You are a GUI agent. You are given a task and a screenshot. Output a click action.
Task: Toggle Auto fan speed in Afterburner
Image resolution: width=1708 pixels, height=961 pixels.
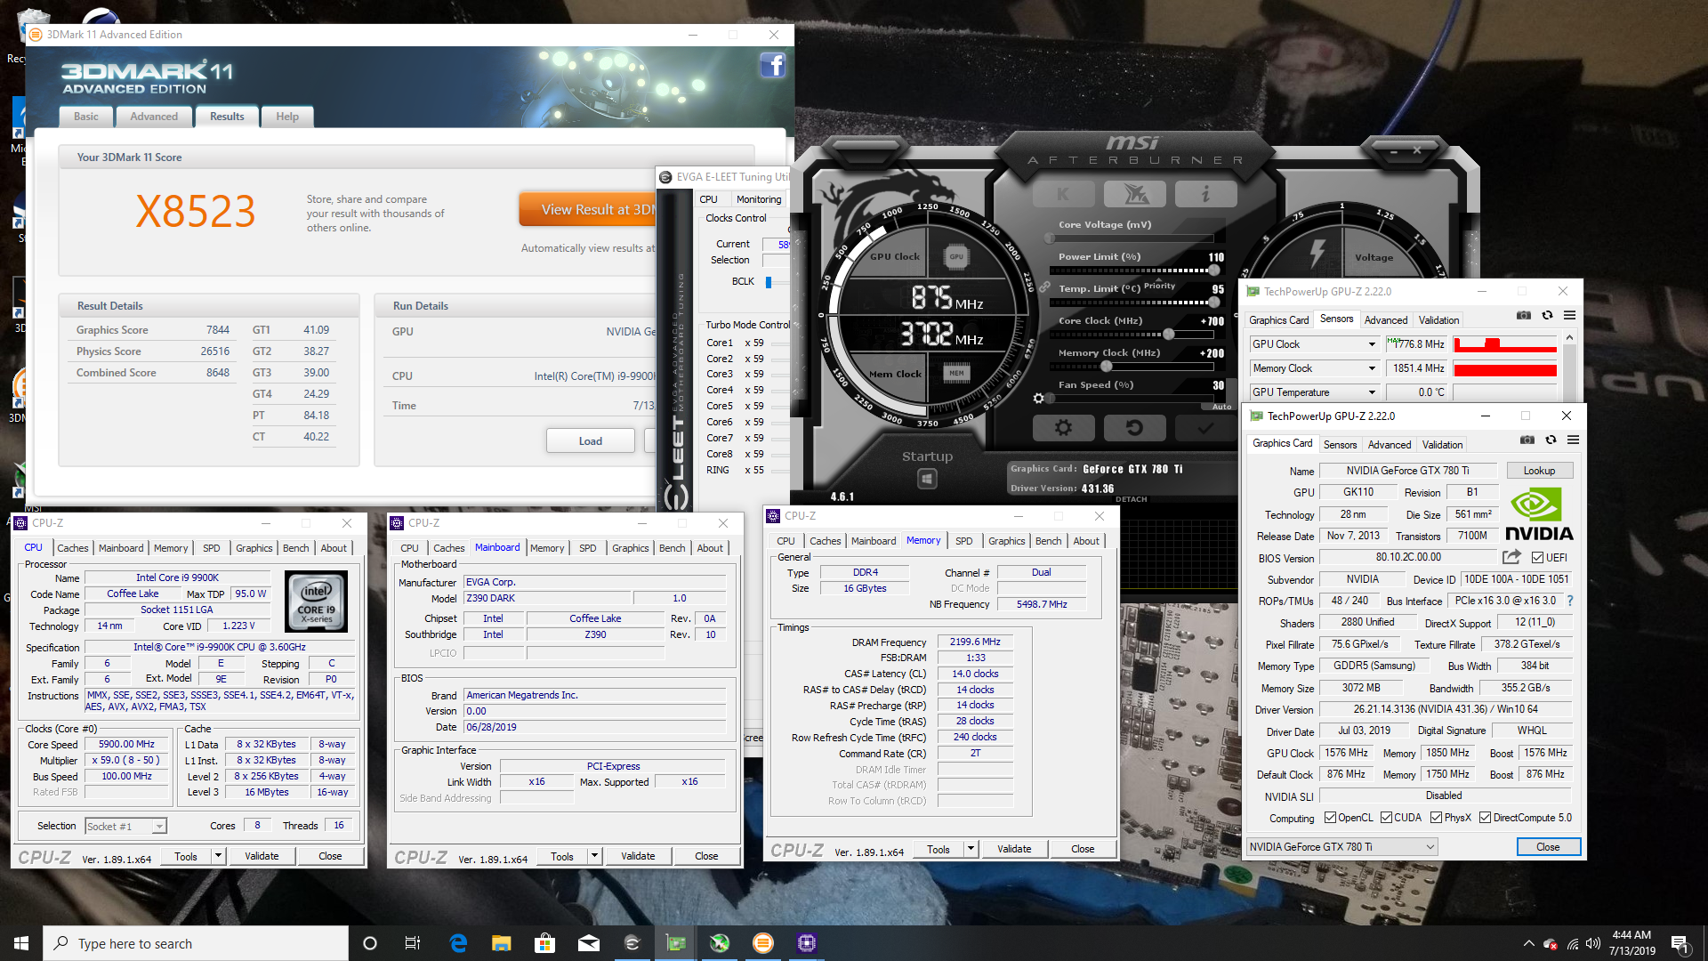pyautogui.click(x=1221, y=407)
